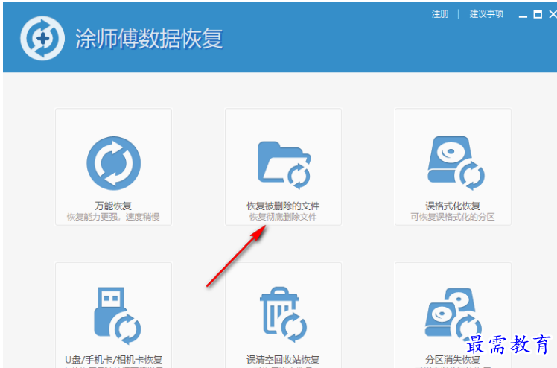Close the data recovery window
Viewport: 557px width, 368px height.
[x=553, y=14]
